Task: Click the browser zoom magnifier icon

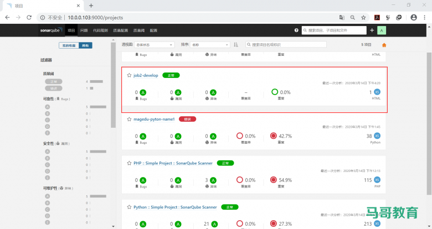Action: [353, 17]
